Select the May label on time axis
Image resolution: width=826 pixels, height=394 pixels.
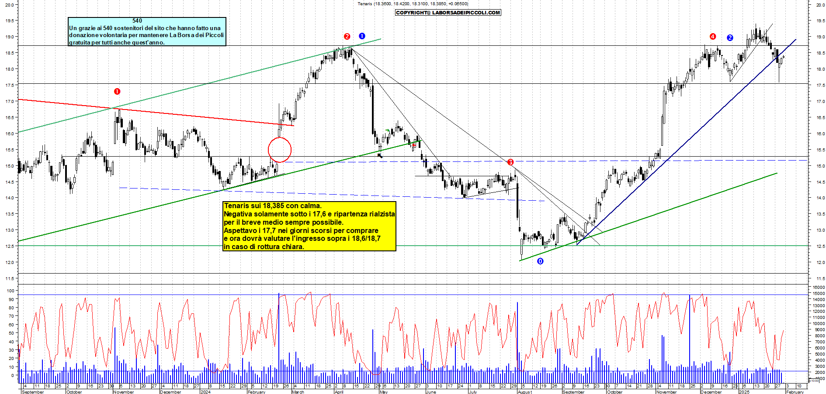384,392
